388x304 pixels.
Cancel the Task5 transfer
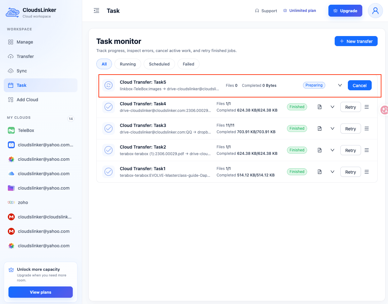(x=360, y=85)
